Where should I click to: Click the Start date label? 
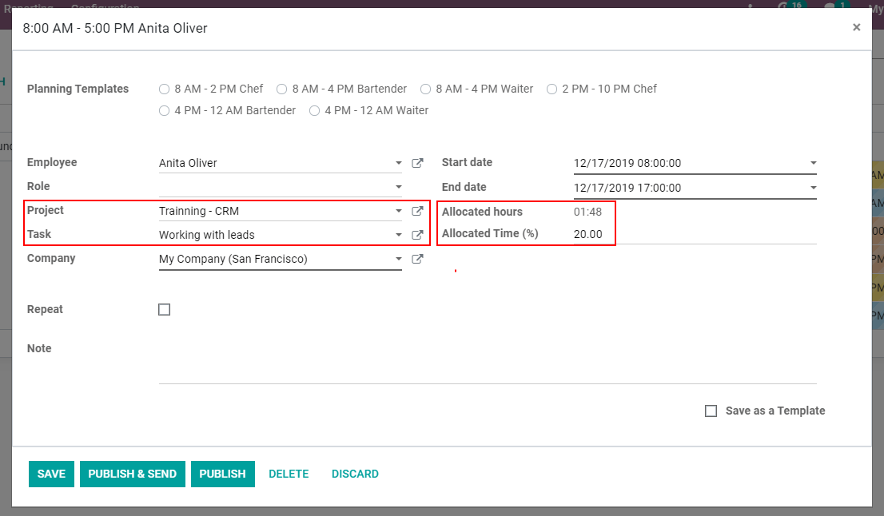pyautogui.click(x=467, y=162)
